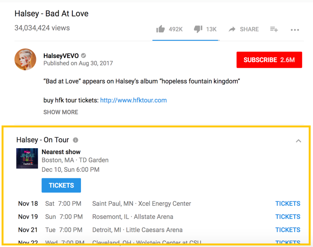
Task: Click the 13K dislike count
Action: click(x=211, y=29)
